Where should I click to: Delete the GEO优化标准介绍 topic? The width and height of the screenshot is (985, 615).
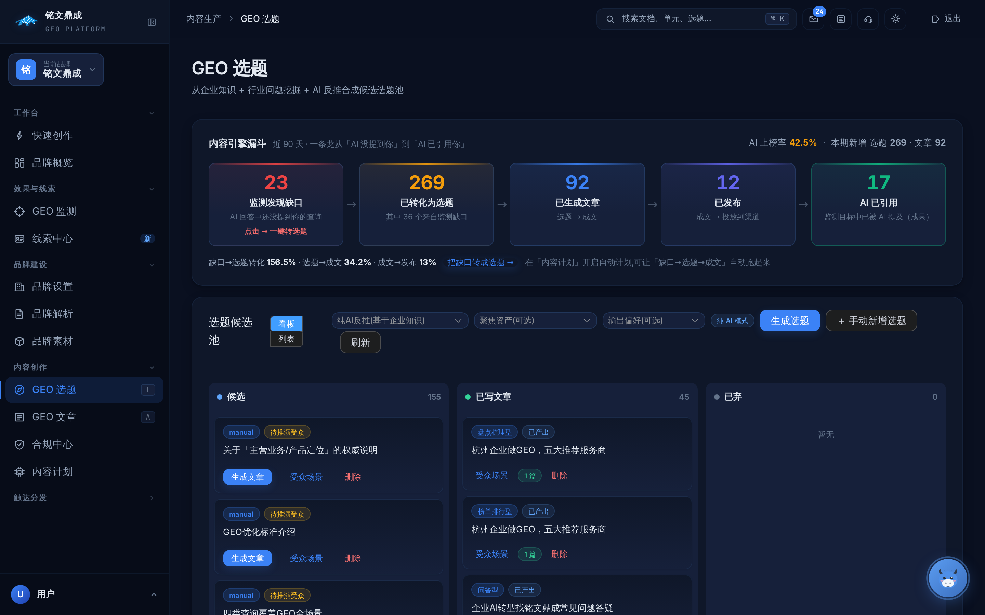coord(353,558)
